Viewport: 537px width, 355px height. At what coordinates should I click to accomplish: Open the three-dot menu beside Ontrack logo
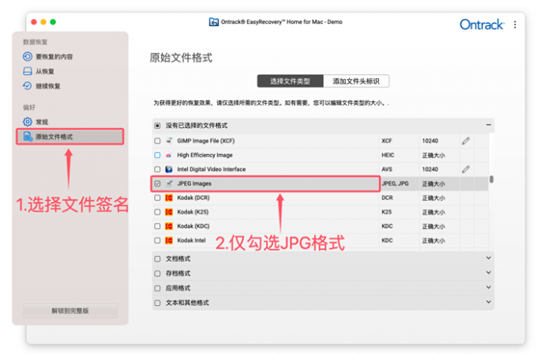(x=515, y=25)
